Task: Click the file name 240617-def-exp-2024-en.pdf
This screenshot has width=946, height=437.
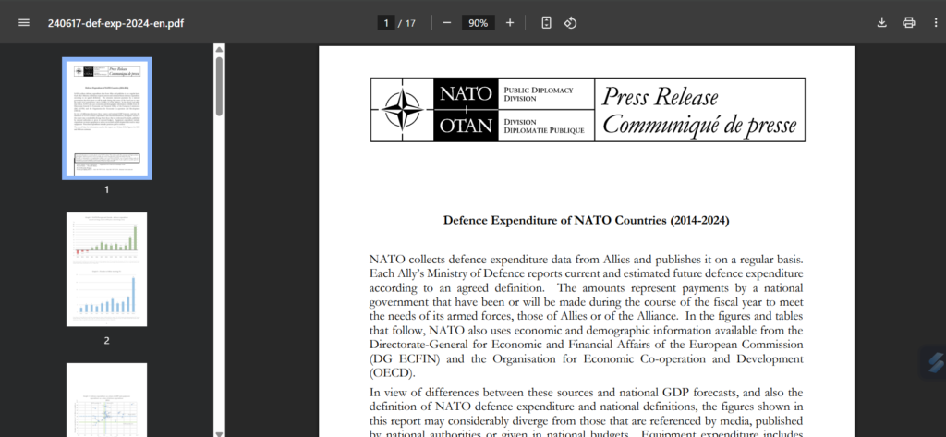Action: [x=116, y=23]
